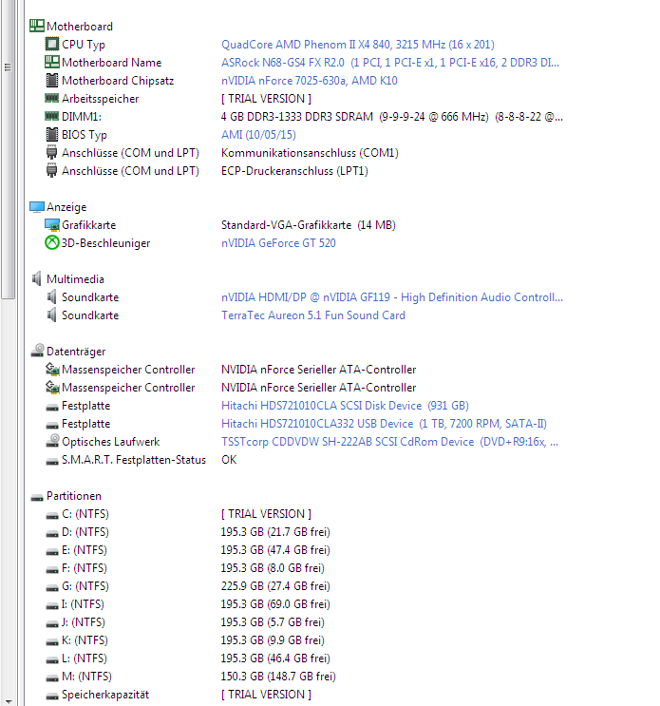Select the first Massenspeicher Controller row
Viewport: 660px width, 706px height.
[x=231, y=370]
